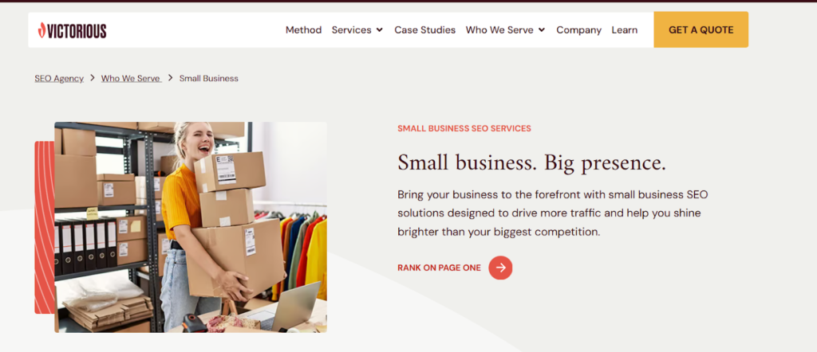The width and height of the screenshot is (817, 352).
Task: Open the Who We Serve nav menu
Action: pos(499,30)
